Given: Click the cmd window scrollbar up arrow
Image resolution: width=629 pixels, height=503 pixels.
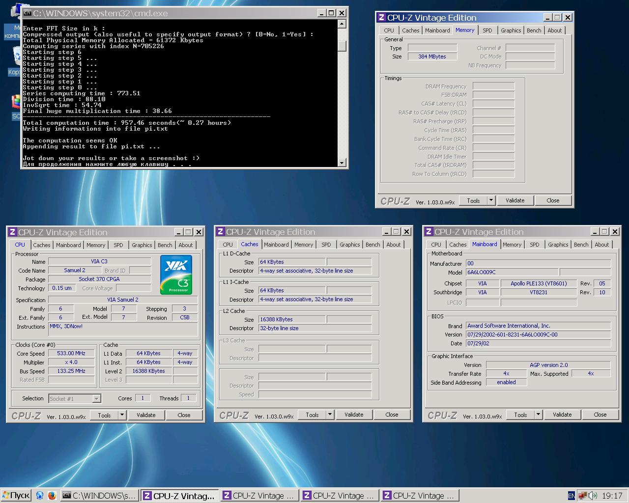Looking at the screenshot, I should (x=342, y=23).
